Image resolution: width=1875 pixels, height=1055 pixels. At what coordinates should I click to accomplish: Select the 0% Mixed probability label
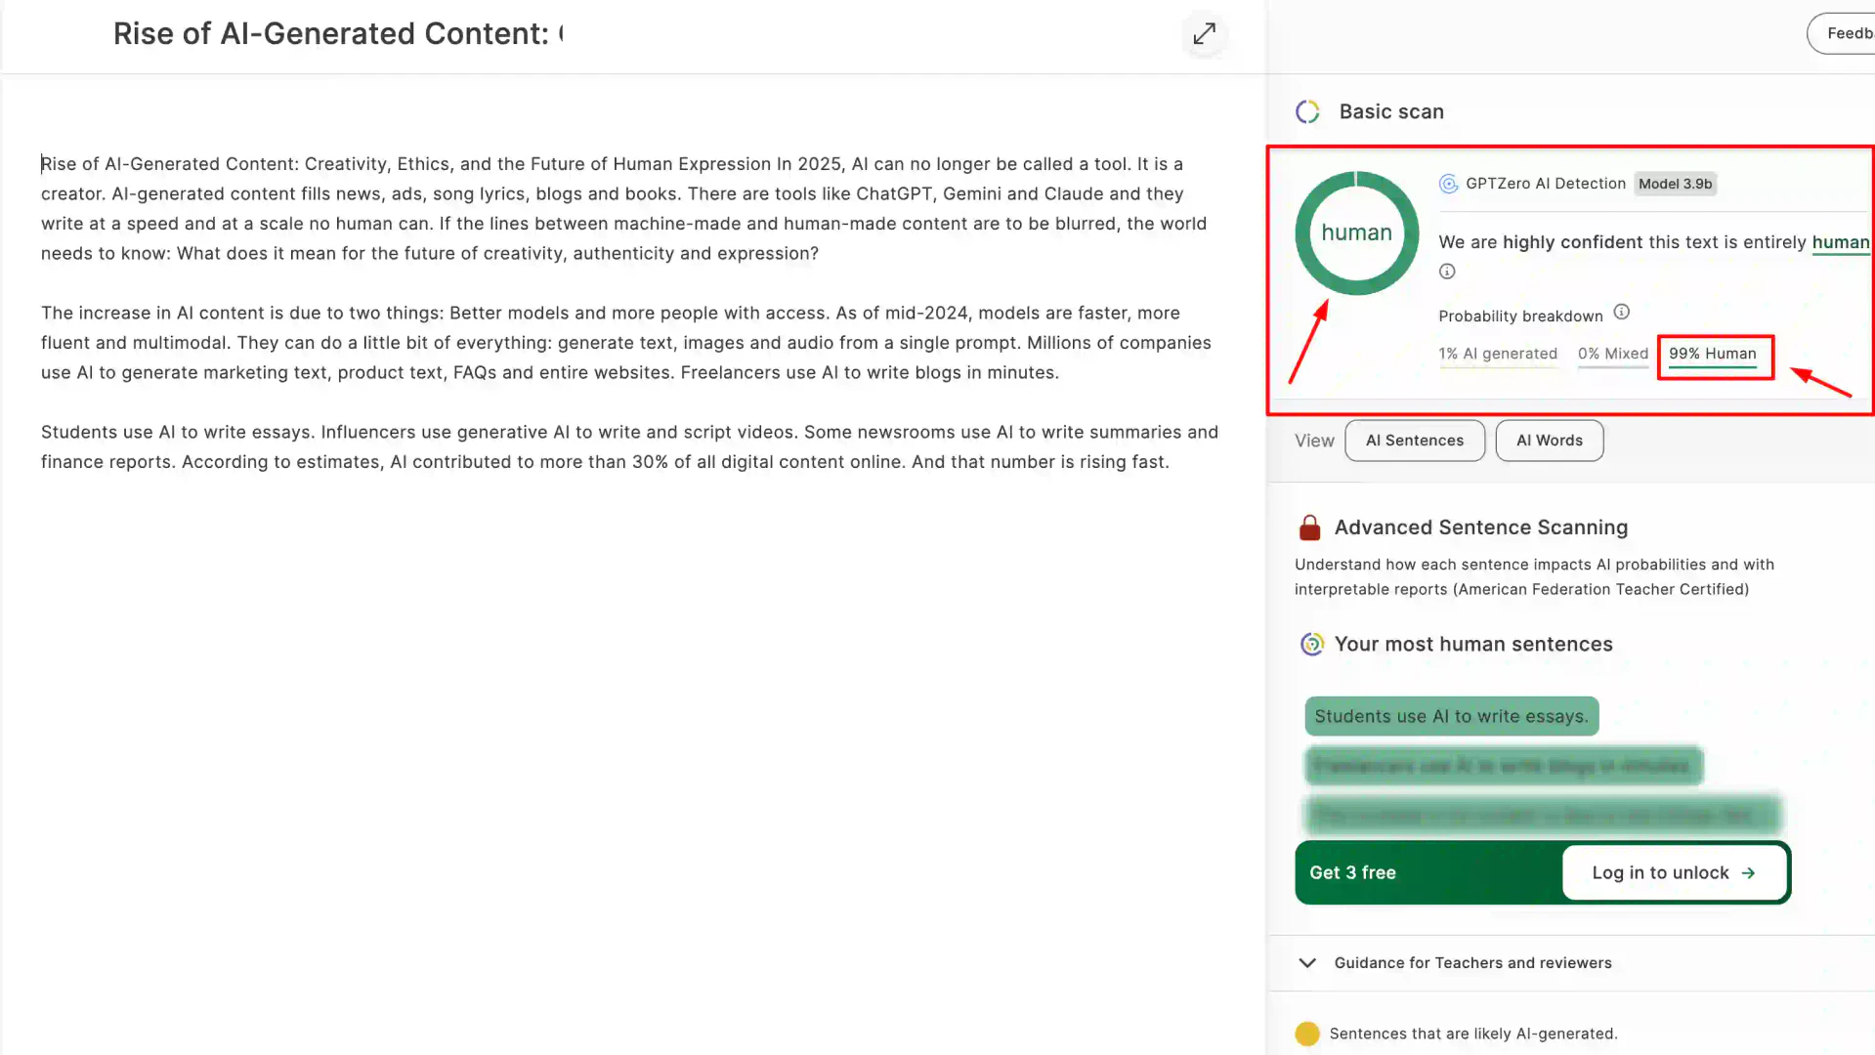point(1612,354)
